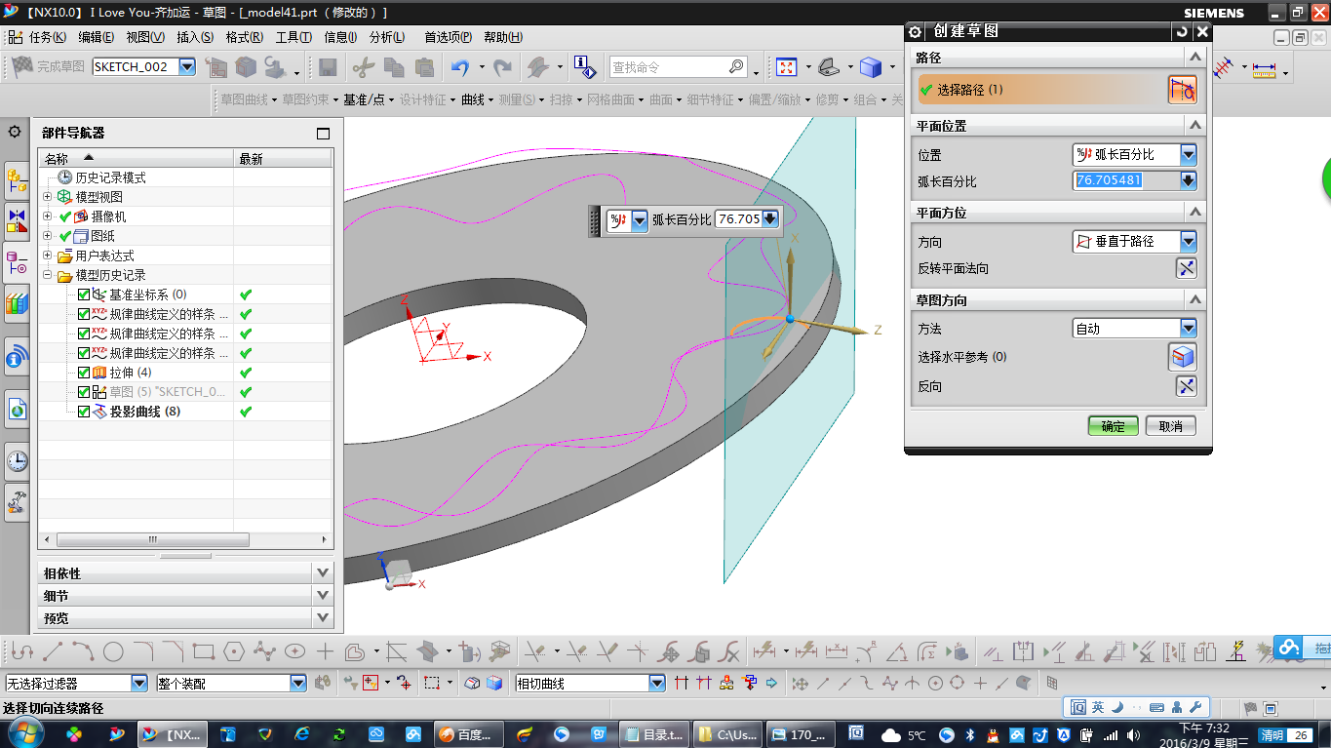Select the Rectangle sketch tool
Image resolution: width=1331 pixels, height=748 pixels.
click(203, 651)
